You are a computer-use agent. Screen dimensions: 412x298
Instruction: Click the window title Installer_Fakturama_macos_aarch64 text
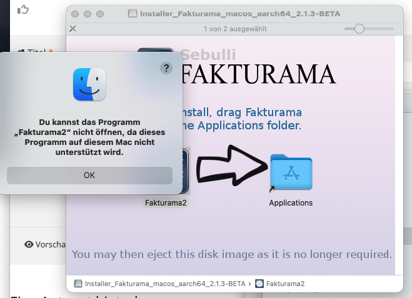tap(240, 14)
